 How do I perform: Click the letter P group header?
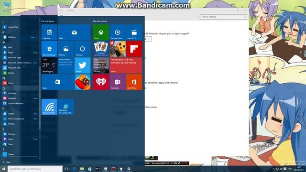(3, 108)
